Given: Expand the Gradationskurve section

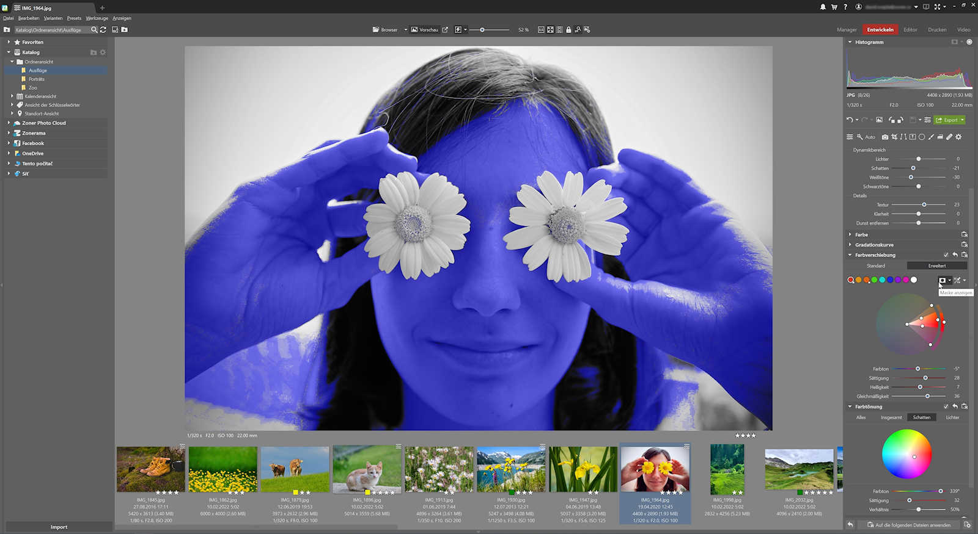Looking at the screenshot, I should click(873, 245).
